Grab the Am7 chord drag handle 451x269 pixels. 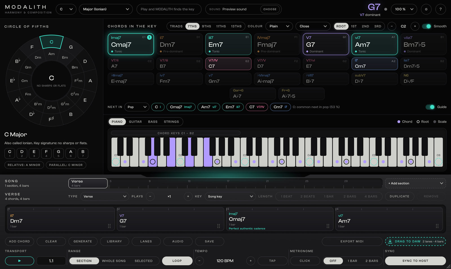[x=437, y=226]
